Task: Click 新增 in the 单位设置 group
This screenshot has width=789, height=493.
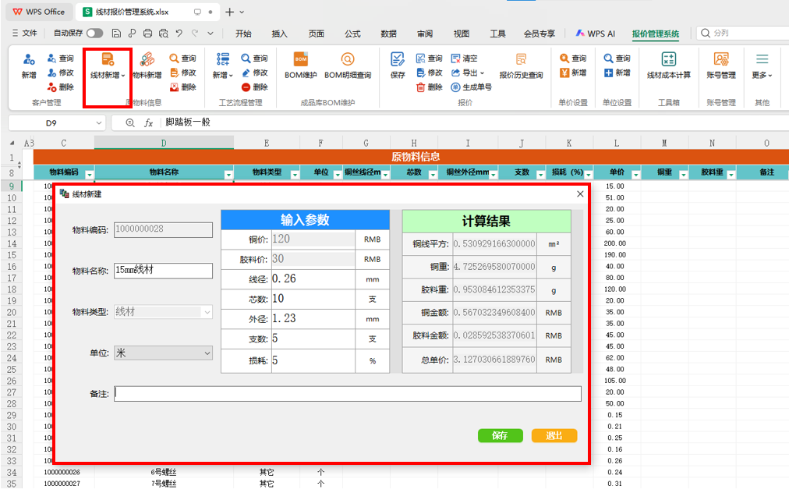Action: coord(617,73)
